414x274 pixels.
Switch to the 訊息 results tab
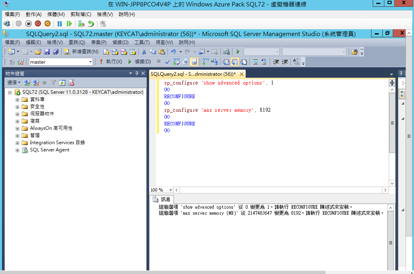pyautogui.click(x=162, y=199)
